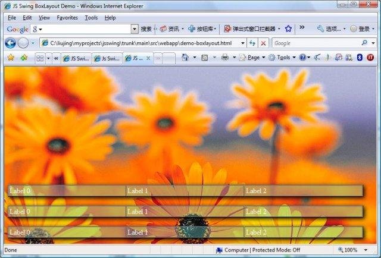Expand Google toolbar overflow chevron
Image resolution: width=381 pixels, height=258 pixels.
click(x=302, y=27)
